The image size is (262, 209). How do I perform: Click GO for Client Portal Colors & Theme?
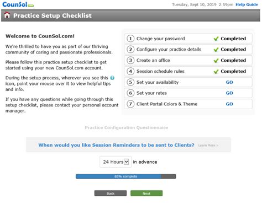click(229, 104)
